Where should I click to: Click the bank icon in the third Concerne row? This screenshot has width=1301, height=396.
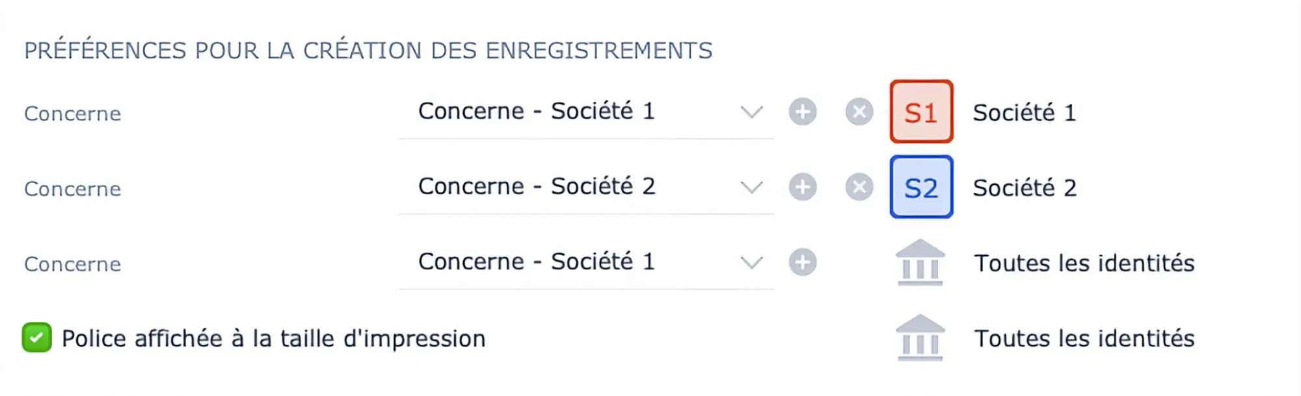920,262
